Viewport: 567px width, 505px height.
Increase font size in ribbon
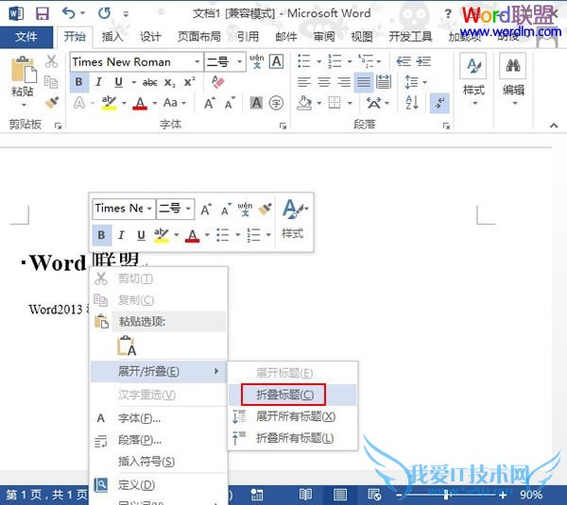(210, 103)
